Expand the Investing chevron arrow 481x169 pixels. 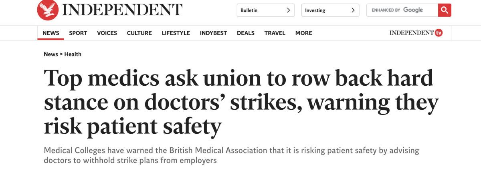tap(353, 10)
